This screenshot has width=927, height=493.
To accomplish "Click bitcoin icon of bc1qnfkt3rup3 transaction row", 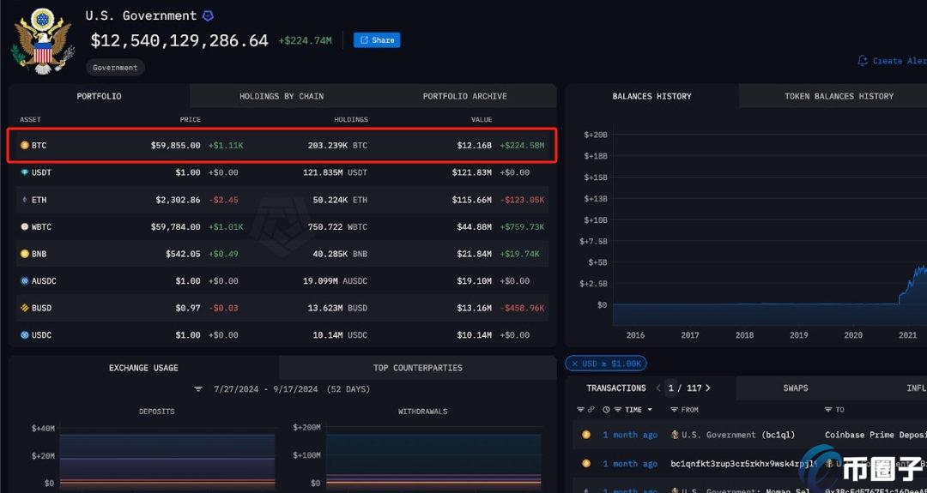I will [586, 464].
